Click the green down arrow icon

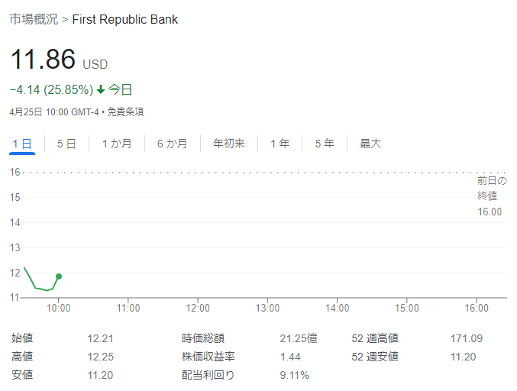(x=101, y=89)
